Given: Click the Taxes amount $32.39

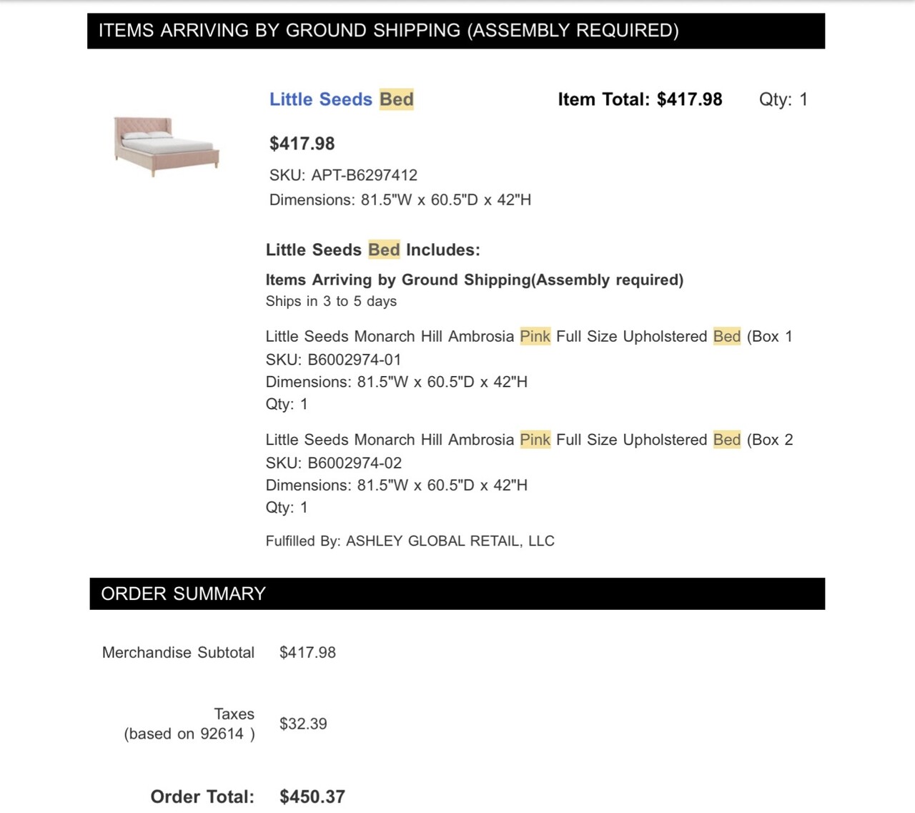Looking at the screenshot, I should point(303,724).
